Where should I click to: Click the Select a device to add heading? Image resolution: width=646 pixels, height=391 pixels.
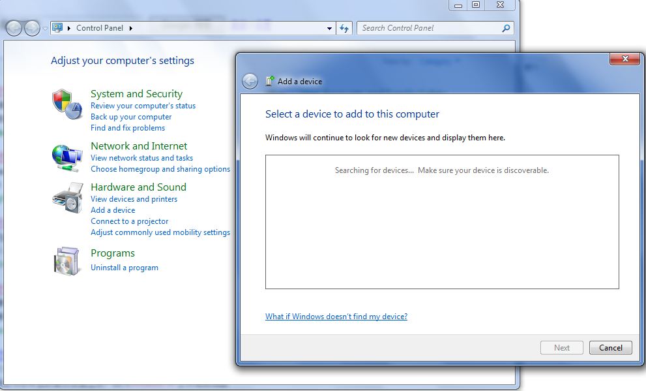pos(352,114)
